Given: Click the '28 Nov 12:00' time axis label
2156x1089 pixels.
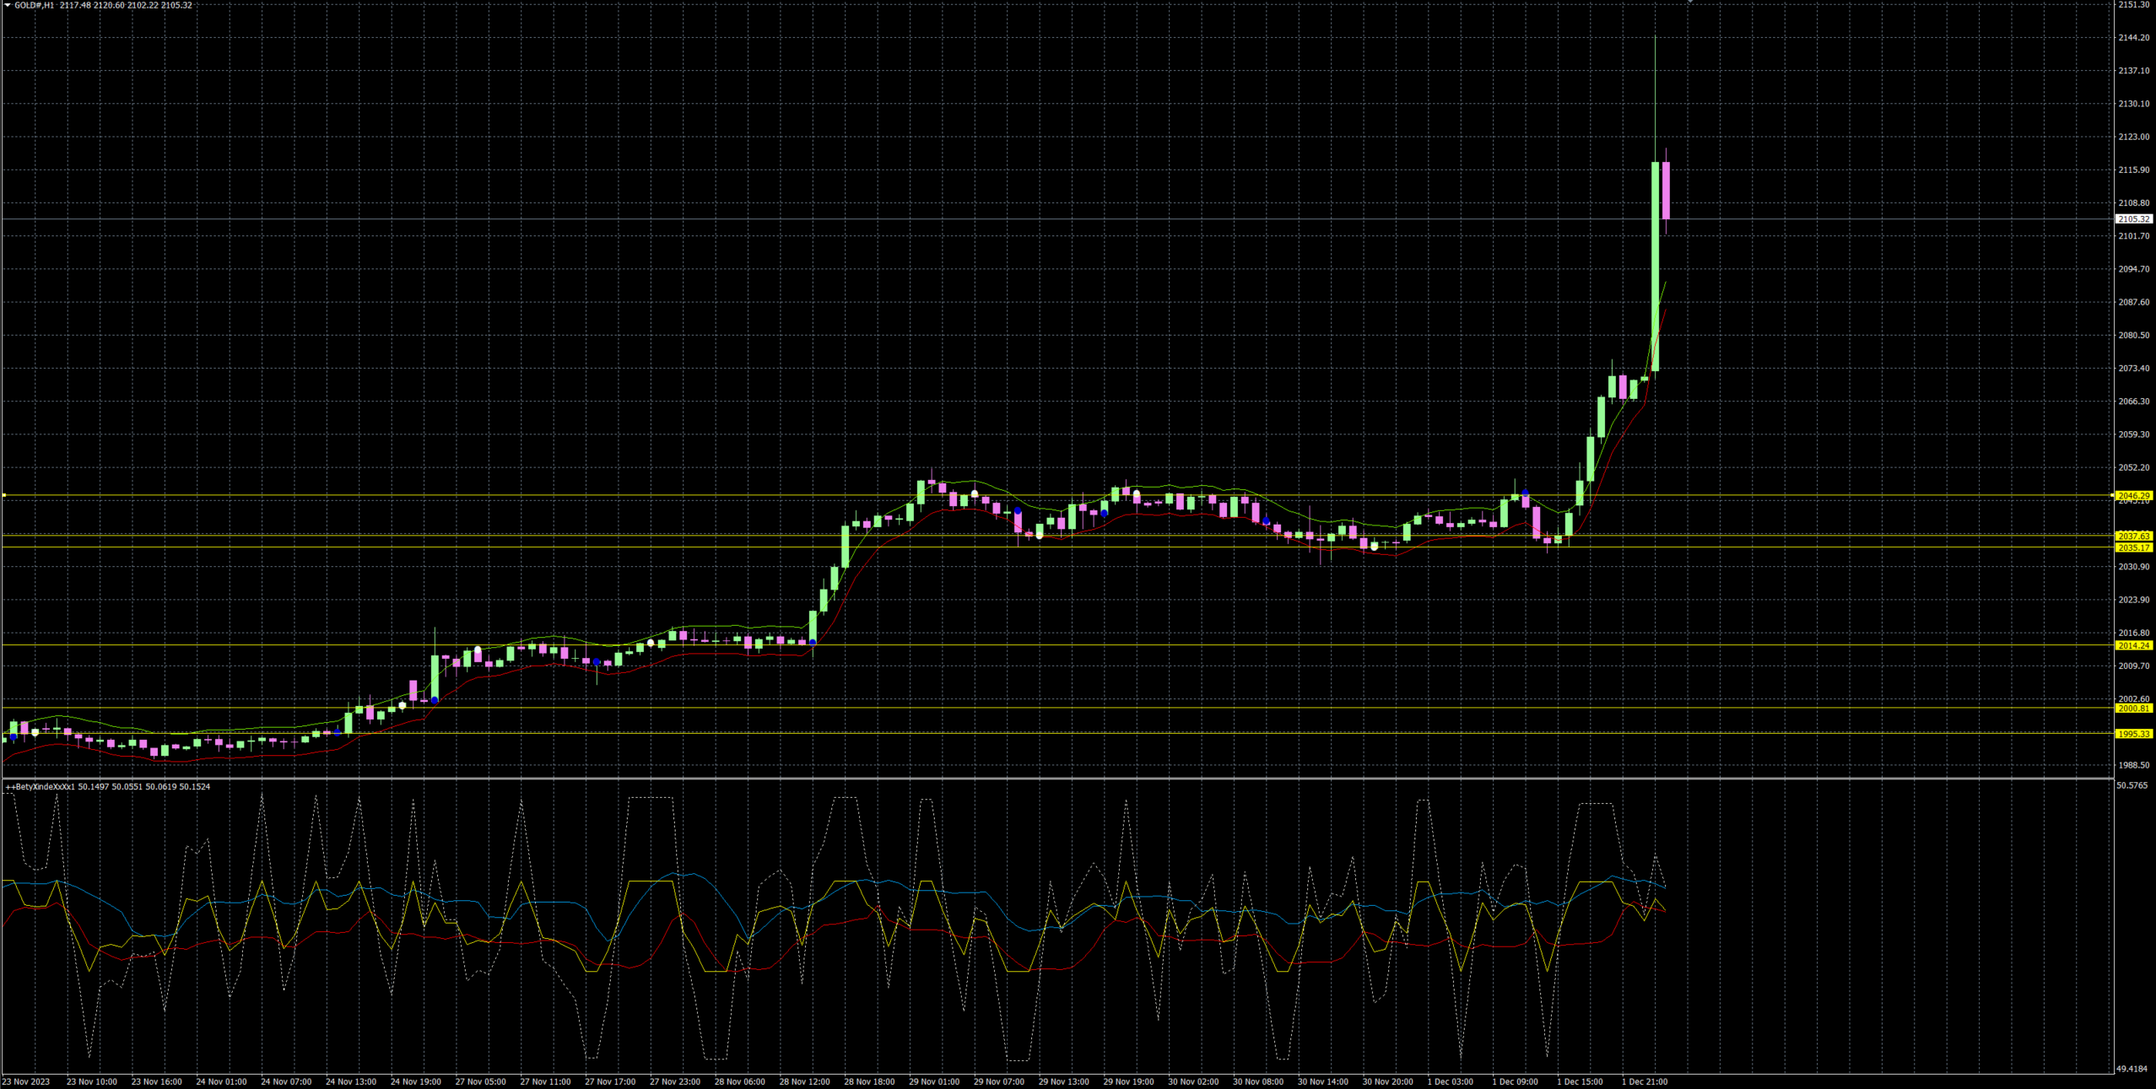Looking at the screenshot, I should click(x=804, y=1081).
